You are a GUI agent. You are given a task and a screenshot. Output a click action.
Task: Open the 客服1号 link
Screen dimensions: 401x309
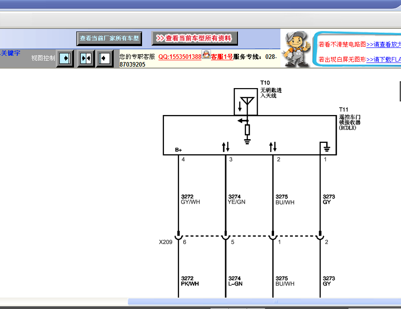pyautogui.click(x=222, y=57)
